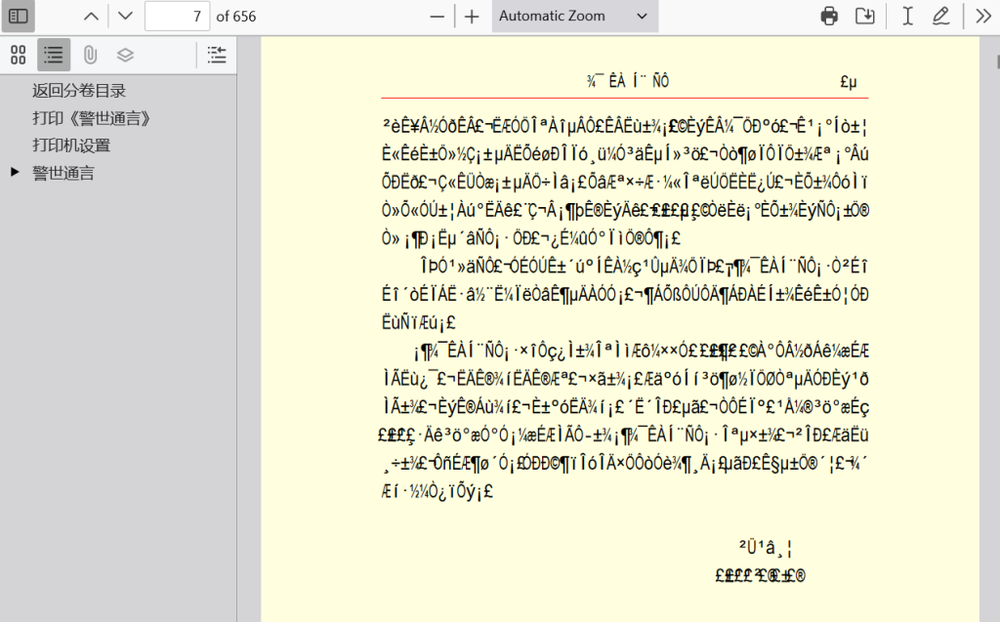Zoom out with the minus button

coord(437,17)
